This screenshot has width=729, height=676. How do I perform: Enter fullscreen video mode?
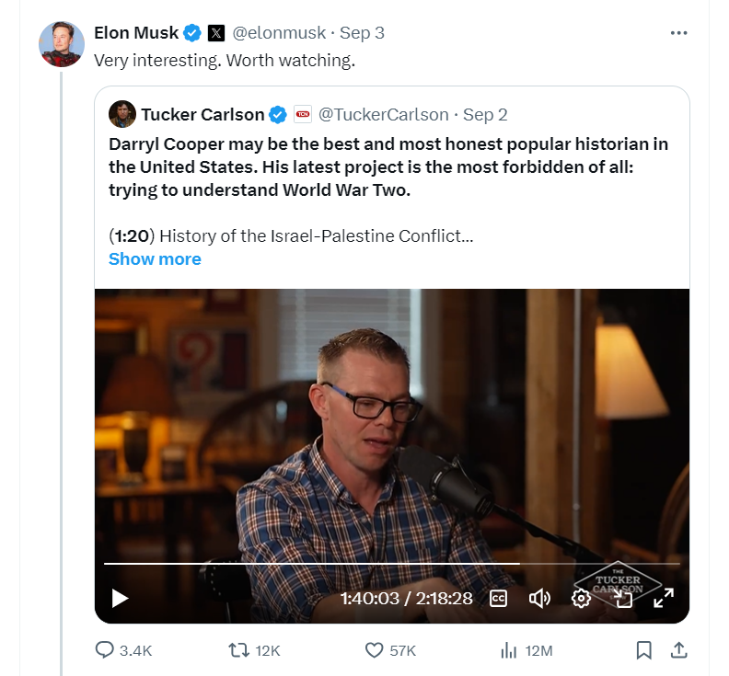(x=663, y=598)
